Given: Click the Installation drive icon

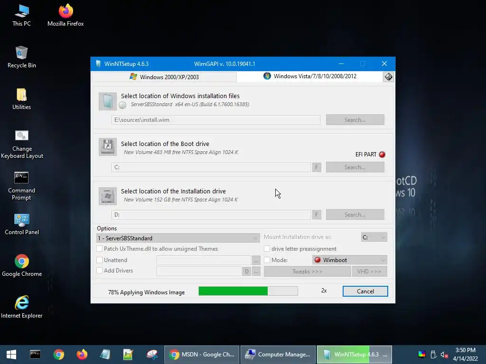Looking at the screenshot, I should click(108, 196).
